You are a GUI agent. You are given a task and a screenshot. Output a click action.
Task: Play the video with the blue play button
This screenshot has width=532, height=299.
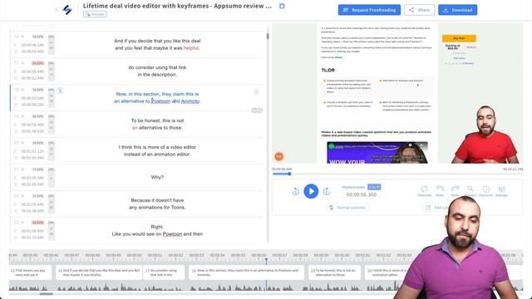(311, 191)
